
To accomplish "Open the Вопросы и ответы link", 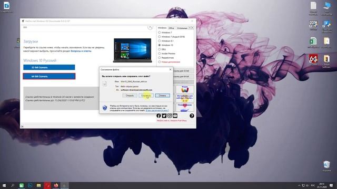I will coord(81,51).
